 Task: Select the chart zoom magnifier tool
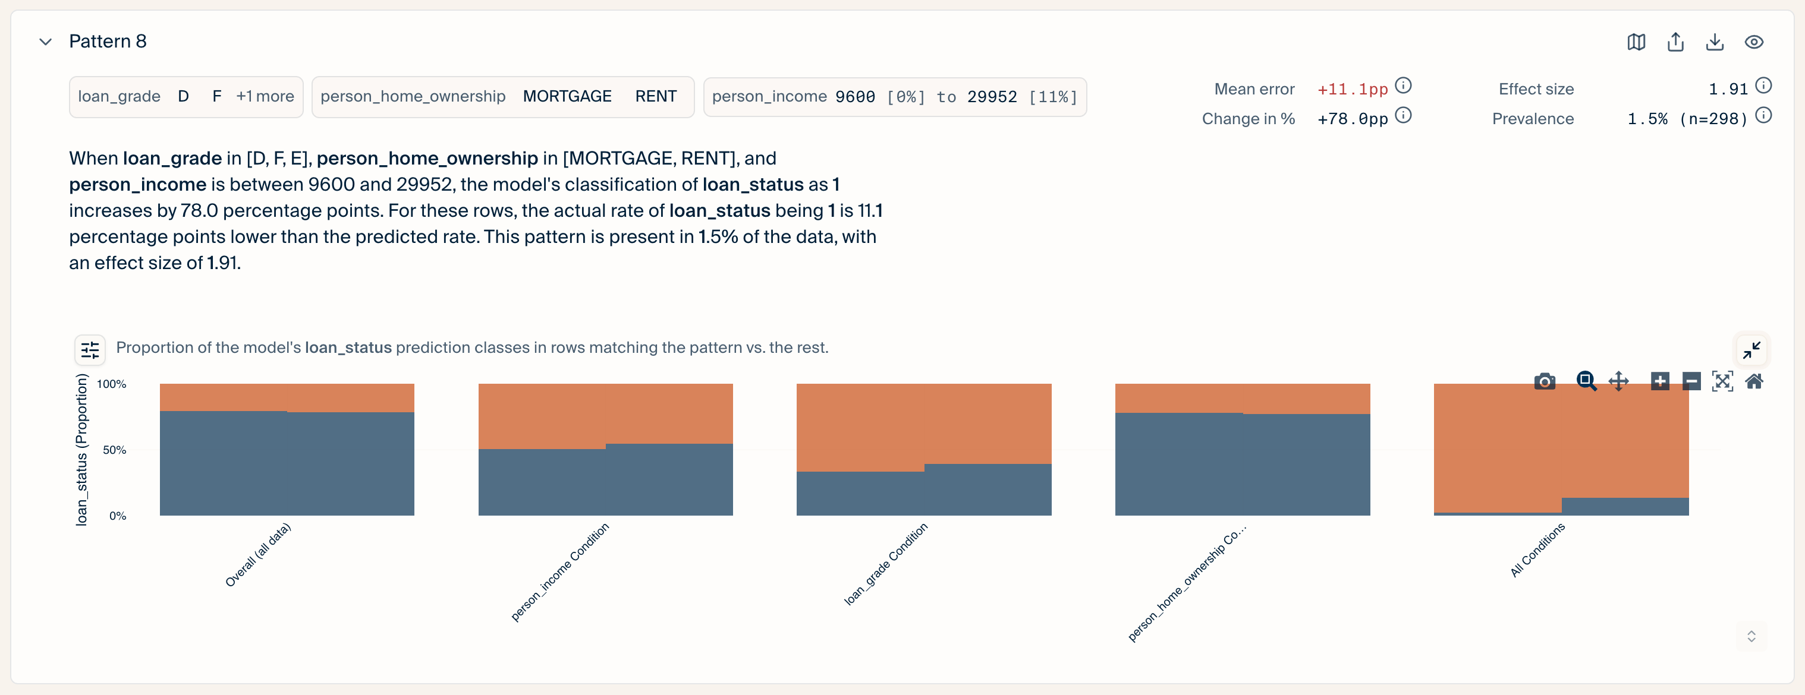coord(1586,381)
